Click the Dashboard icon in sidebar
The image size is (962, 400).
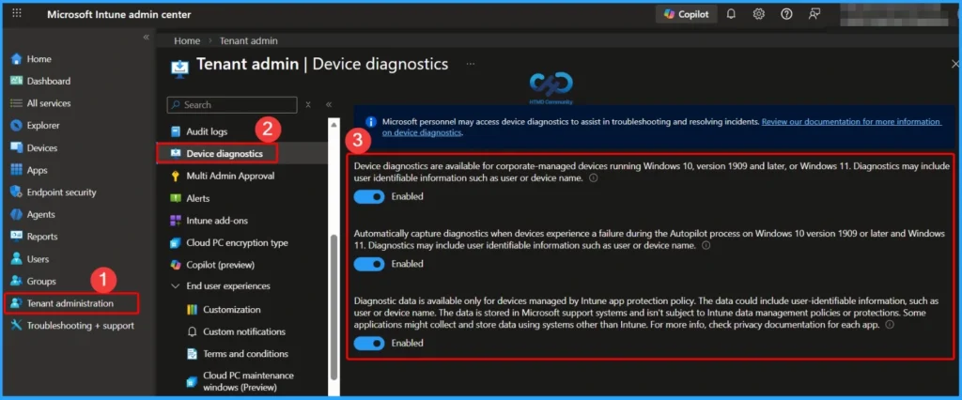tap(17, 81)
